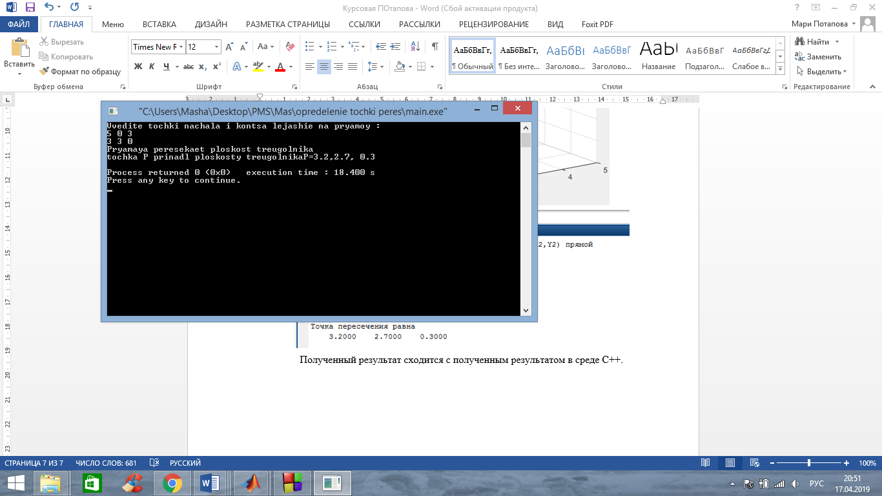
Task: Click the Cut (Вырезать) command
Action: (x=62, y=42)
